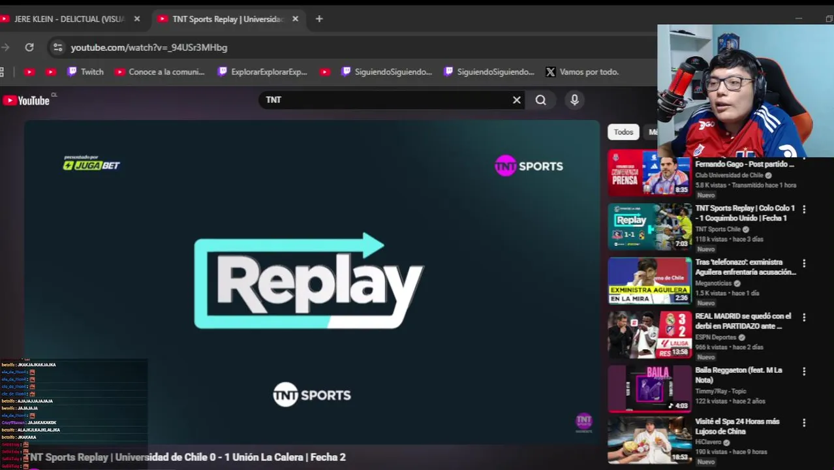Open 'Tras telefonazo: exministra Aguilera' title
This screenshot has width=834, height=470.
(745, 267)
